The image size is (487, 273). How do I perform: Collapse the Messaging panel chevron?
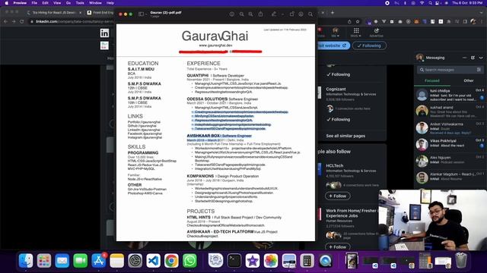click(x=481, y=58)
